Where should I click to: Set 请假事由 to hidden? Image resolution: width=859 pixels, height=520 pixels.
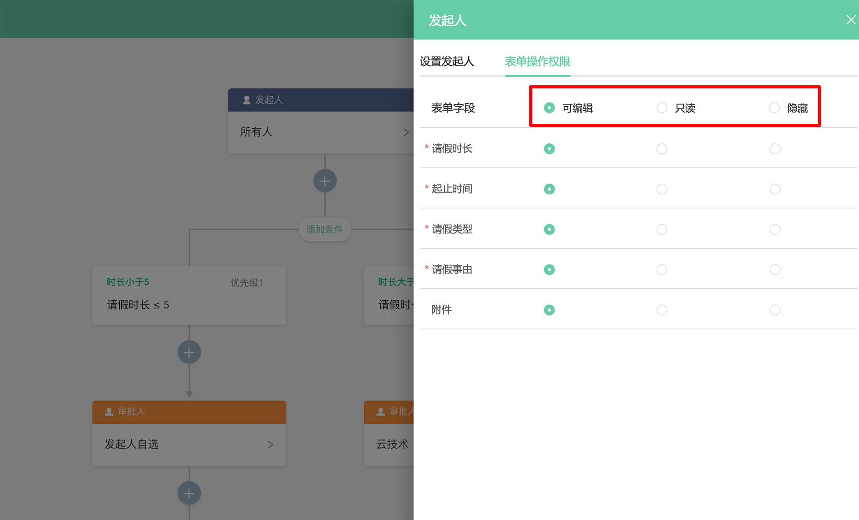tap(775, 270)
